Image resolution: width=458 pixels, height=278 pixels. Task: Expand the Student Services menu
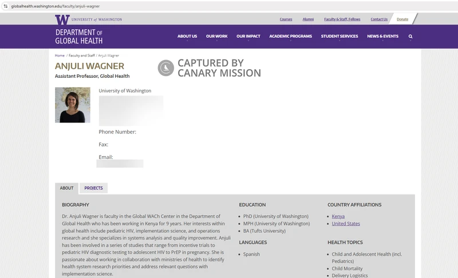(339, 36)
